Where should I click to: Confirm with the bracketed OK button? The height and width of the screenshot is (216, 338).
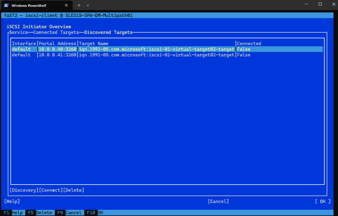coord(323,201)
